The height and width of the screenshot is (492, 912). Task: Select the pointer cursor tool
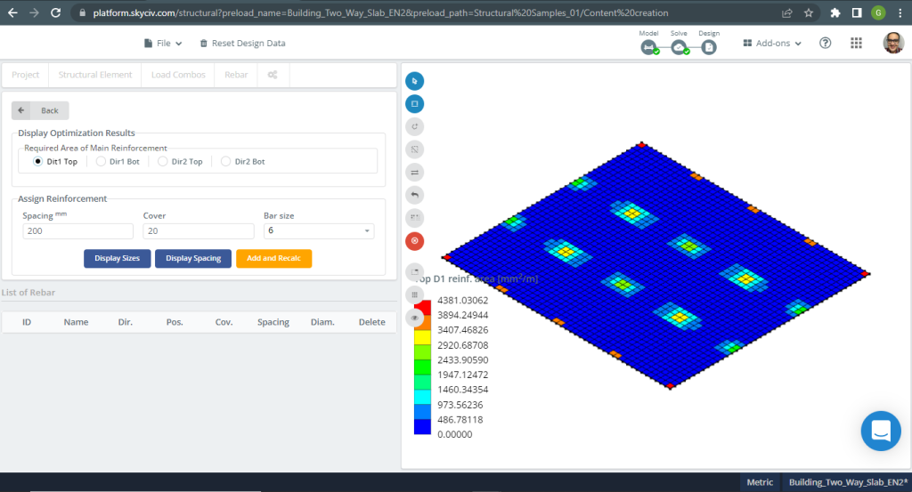[x=414, y=81]
